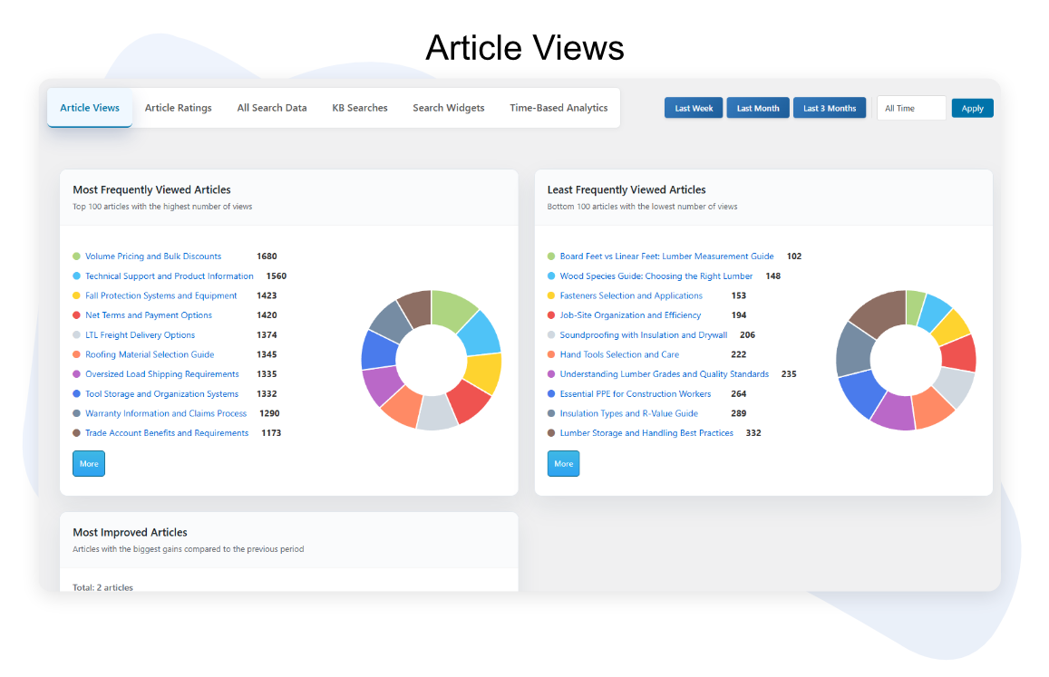The height and width of the screenshot is (677, 1049).
Task: Open the All Search Data tab
Action: [272, 108]
